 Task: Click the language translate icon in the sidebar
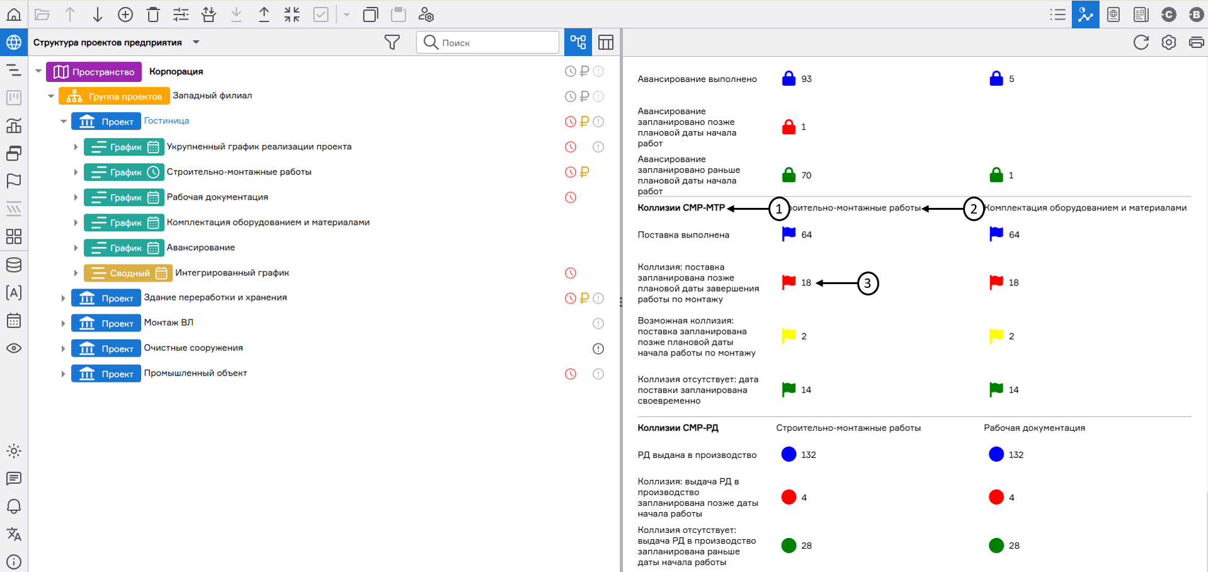(13, 534)
